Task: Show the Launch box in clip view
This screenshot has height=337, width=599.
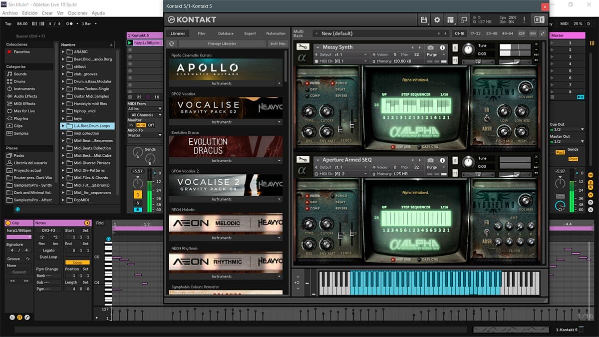Action: click(x=12, y=317)
